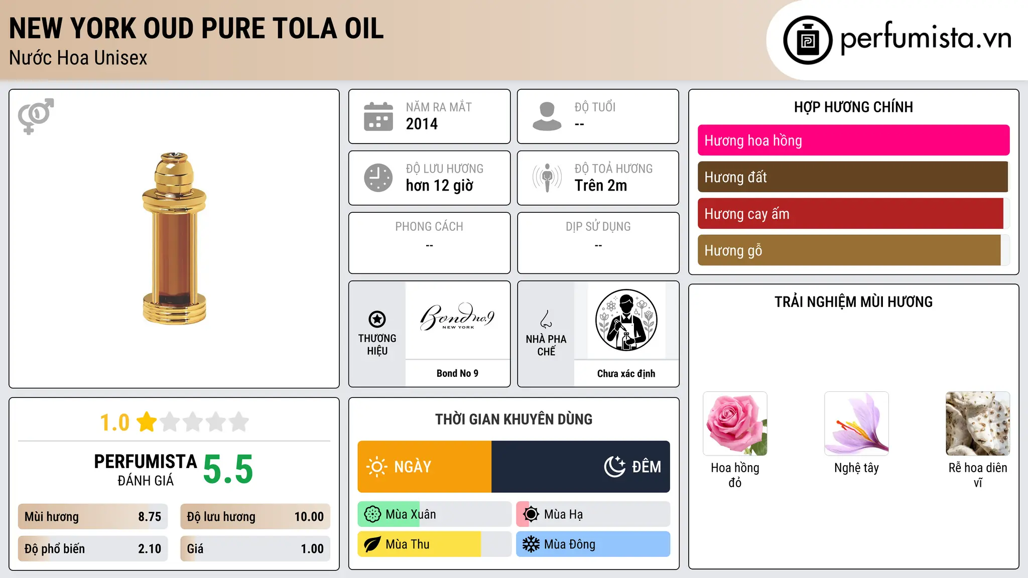Screen dimensions: 1028x578
Task: Click the leaf icon for Mùa Thu
Action: tap(372, 544)
